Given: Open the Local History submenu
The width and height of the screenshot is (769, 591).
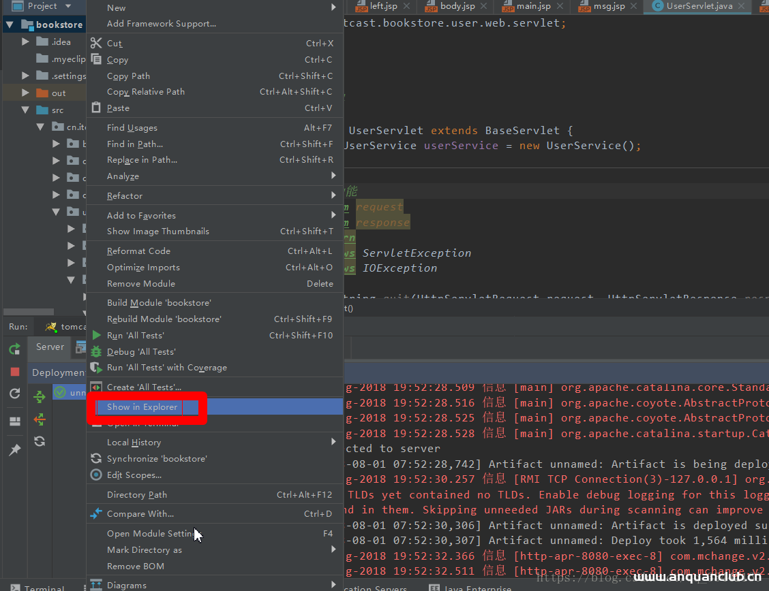Looking at the screenshot, I should point(215,442).
